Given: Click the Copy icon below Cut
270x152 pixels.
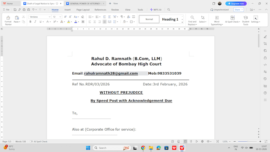Looking at the screenshot, I should (23, 22).
